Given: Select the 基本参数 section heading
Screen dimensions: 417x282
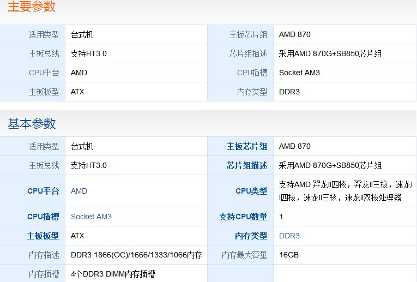Looking at the screenshot, I should (32, 123).
